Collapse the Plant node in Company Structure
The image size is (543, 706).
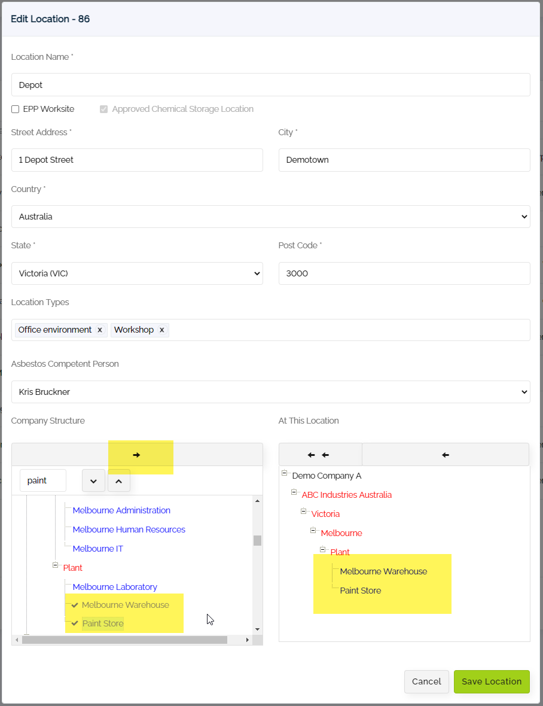click(56, 565)
